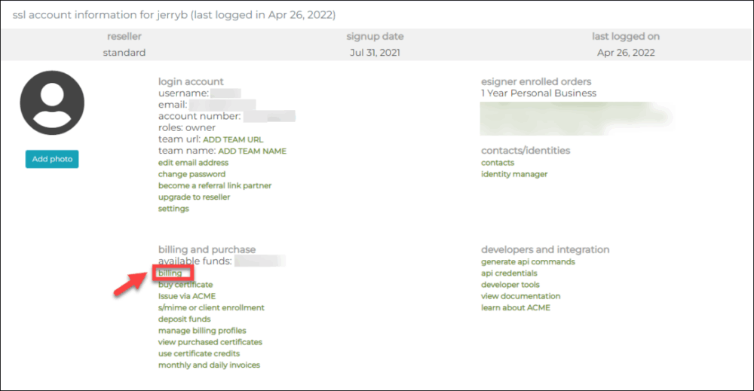
Task: Click the change password link
Action: point(192,174)
